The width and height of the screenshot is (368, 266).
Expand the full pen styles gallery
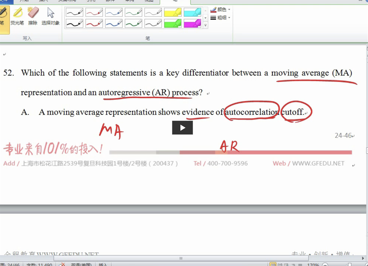coord(205,25)
